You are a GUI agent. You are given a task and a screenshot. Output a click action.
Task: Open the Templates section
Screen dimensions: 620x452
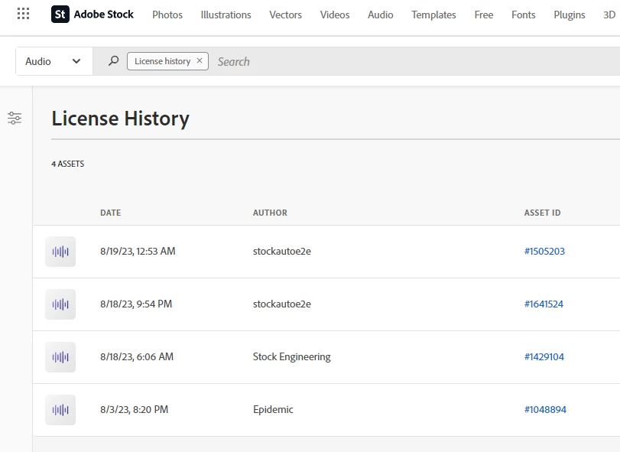point(433,15)
